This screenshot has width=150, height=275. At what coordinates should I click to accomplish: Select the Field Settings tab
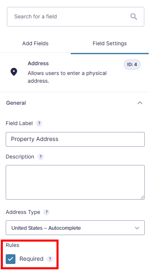coord(110,43)
